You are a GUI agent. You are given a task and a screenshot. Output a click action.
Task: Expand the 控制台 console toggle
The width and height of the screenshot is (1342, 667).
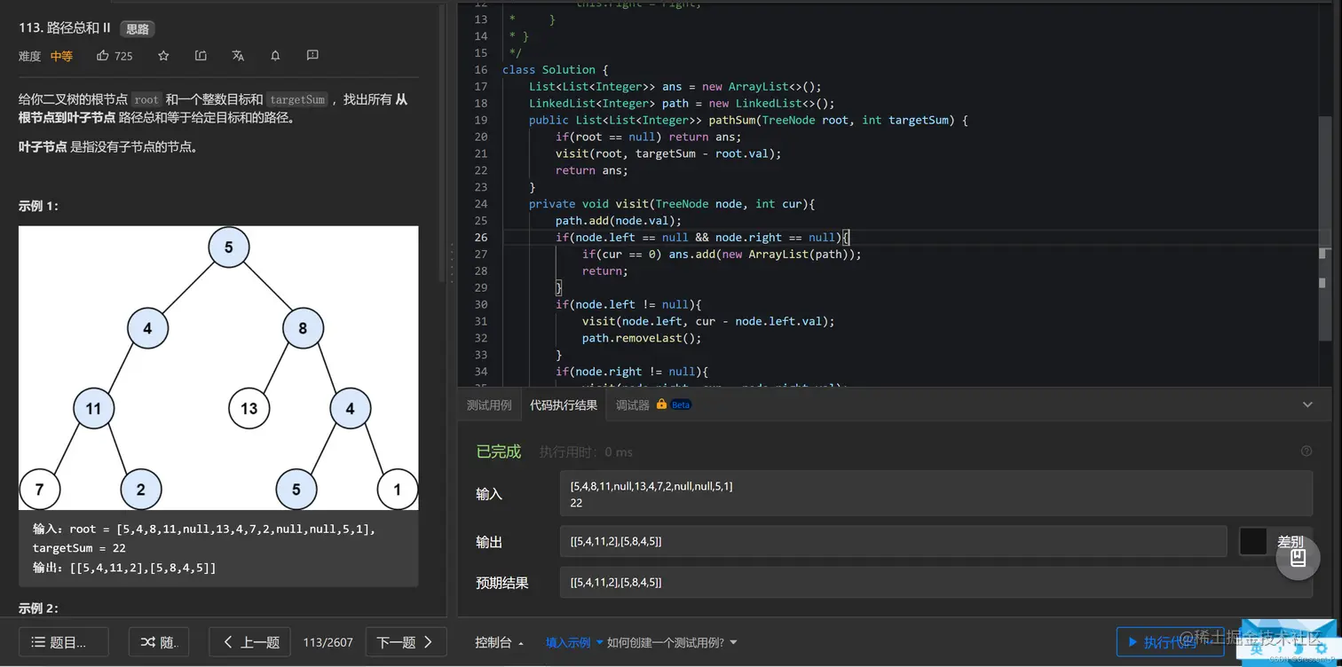click(x=500, y=642)
